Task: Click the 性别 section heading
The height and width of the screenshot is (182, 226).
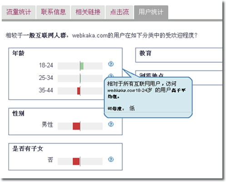Action: click(x=18, y=113)
